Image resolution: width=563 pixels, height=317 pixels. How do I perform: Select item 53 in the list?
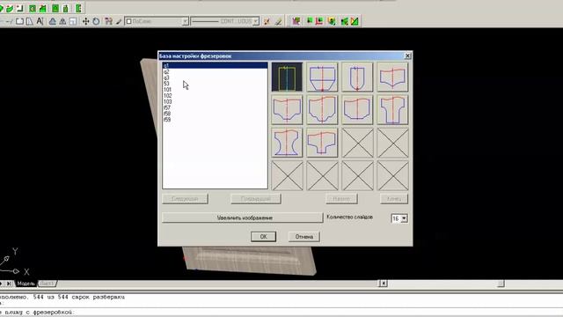click(x=215, y=84)
